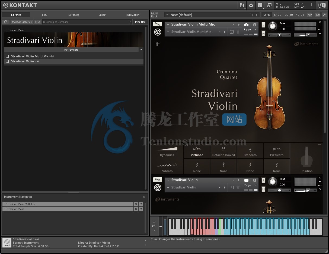329x254 pixels.
Task: Open the Automation tab
Action: tap(133, 15)
